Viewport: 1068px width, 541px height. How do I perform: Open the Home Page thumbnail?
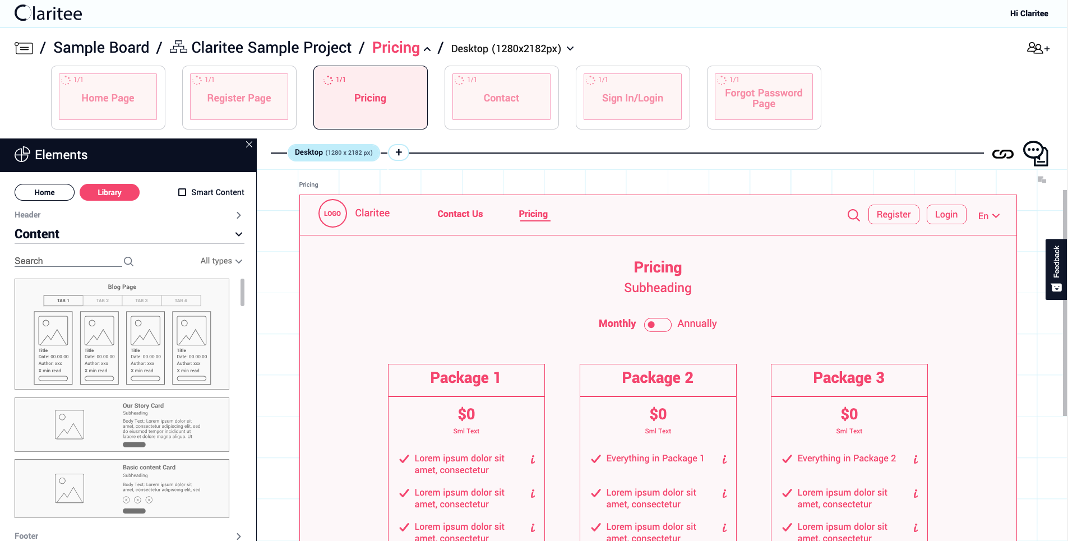pos(108,98)
